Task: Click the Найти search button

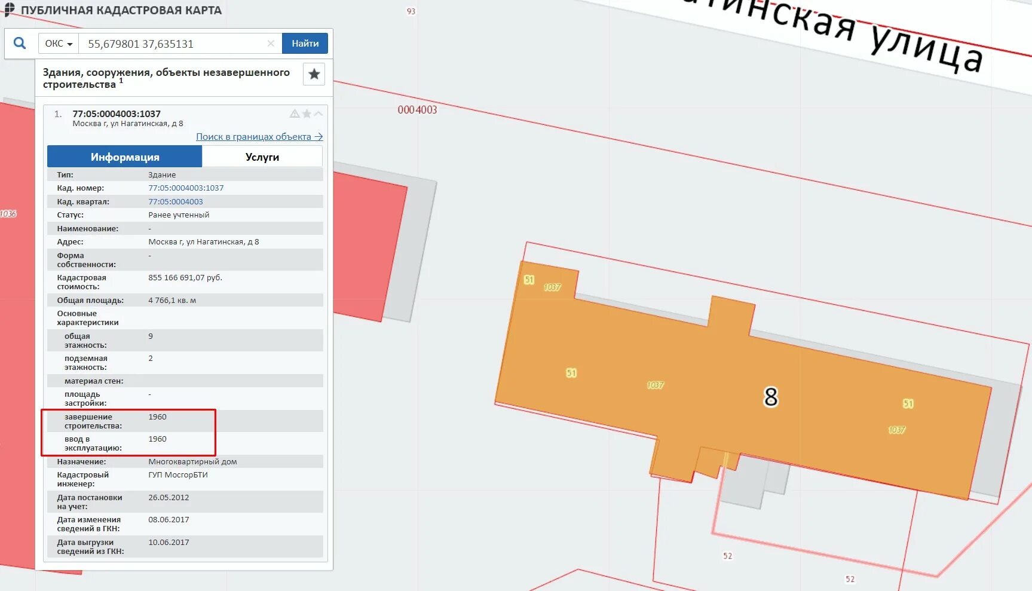Action: pos(305,44)
